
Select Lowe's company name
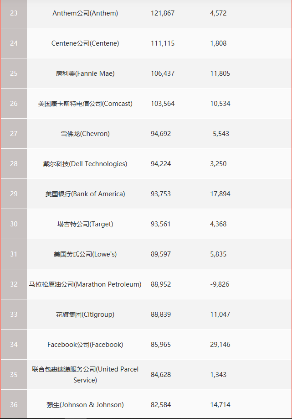point(85,254)
